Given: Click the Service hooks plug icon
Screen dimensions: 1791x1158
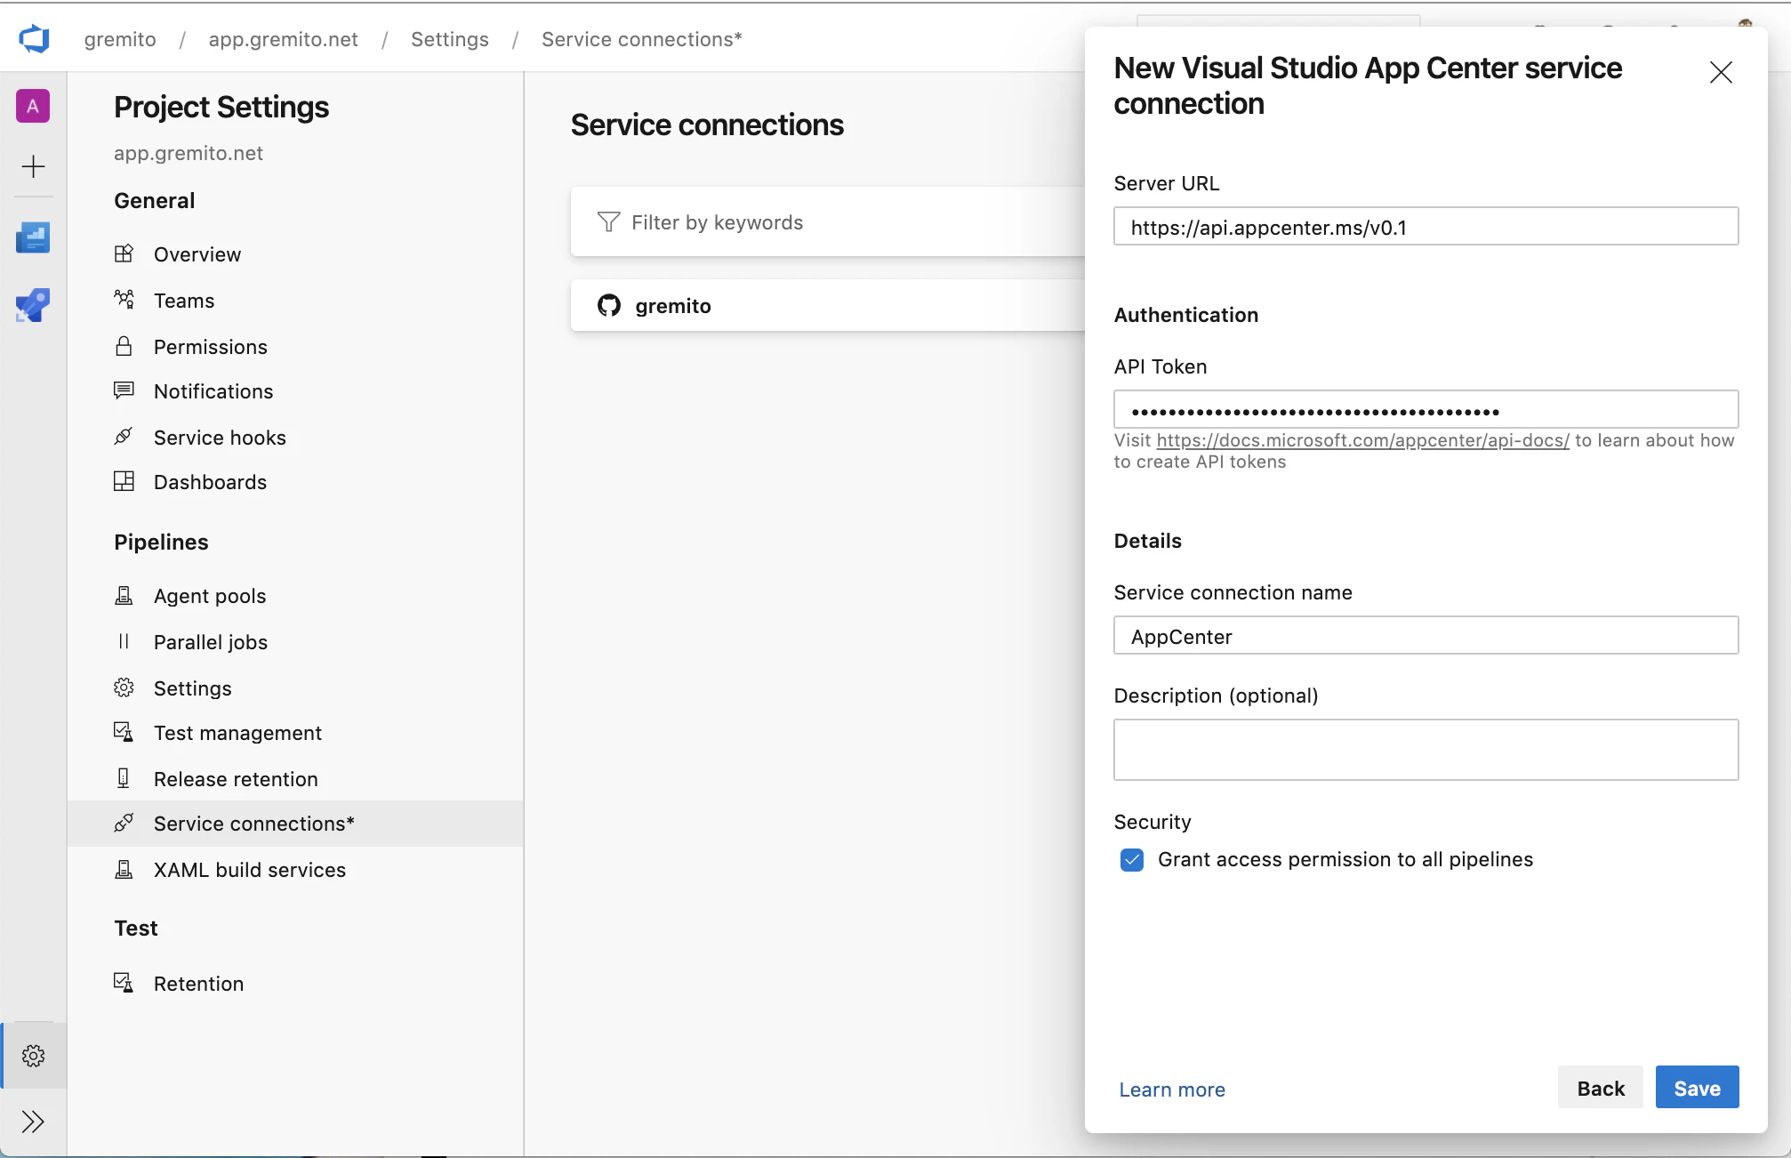Looking at the screenshot, I should pyautogui.click(x=124, y=437).
